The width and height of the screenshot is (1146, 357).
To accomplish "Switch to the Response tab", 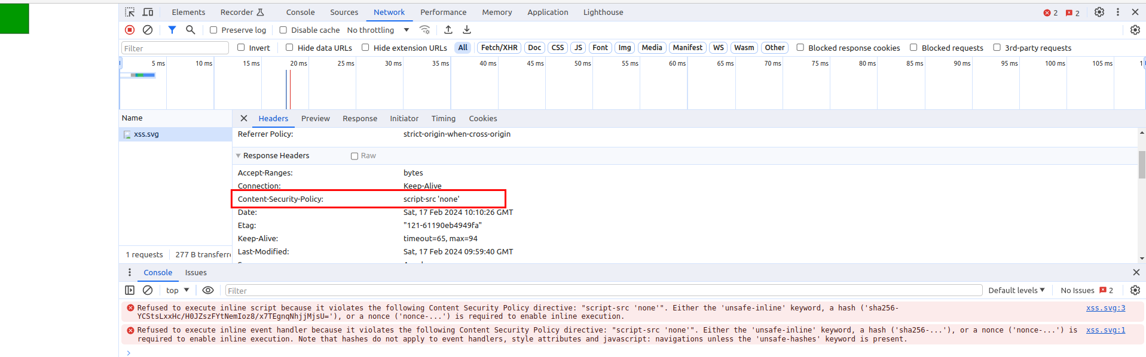I will click(360, 118).
